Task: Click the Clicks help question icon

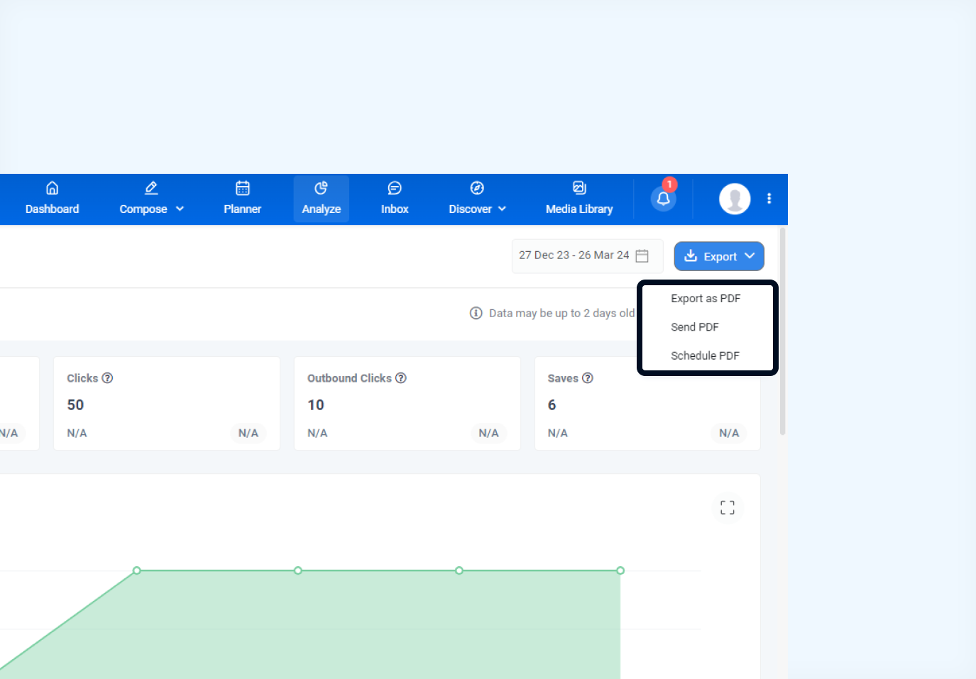Action: point(107,378)
